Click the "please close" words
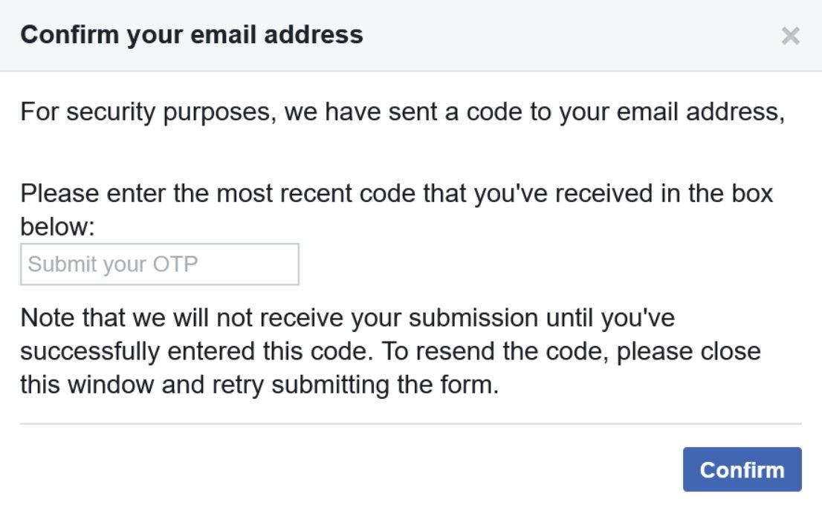822x508 pixels. coord(677,351)
